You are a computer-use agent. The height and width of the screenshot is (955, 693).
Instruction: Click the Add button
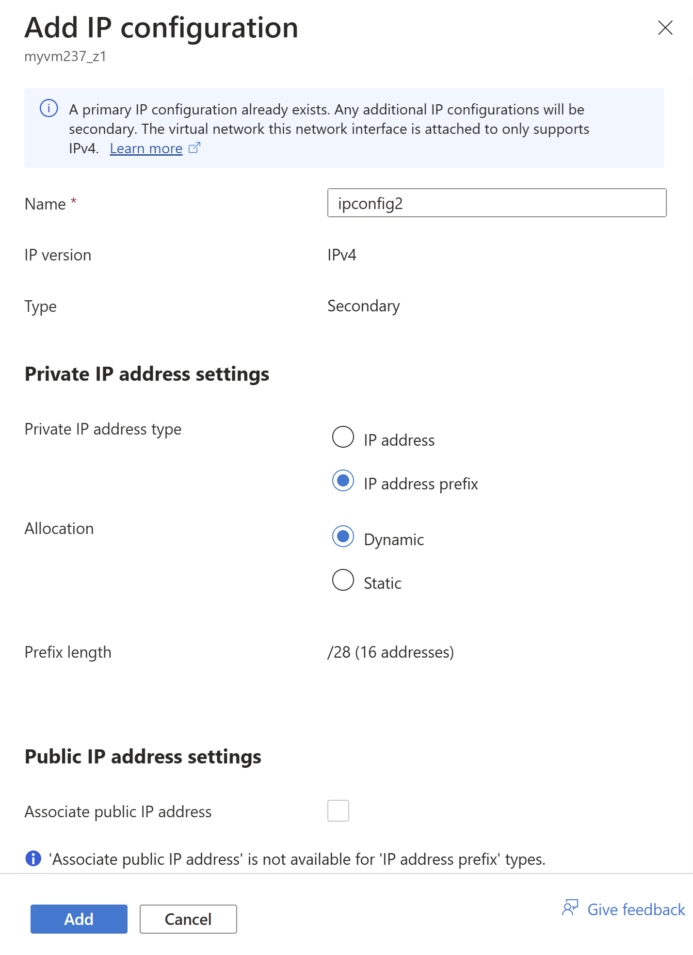click(x=79, y=919)
